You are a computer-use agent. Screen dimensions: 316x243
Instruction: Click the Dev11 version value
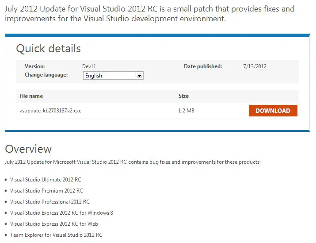pyautogui.click(x=89, y=66)
